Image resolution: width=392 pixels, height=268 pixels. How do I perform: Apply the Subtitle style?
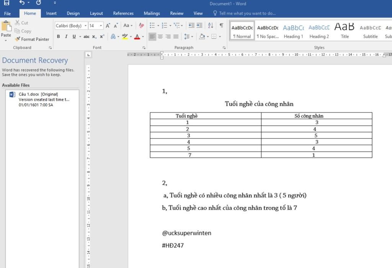(x=370, y=31)
